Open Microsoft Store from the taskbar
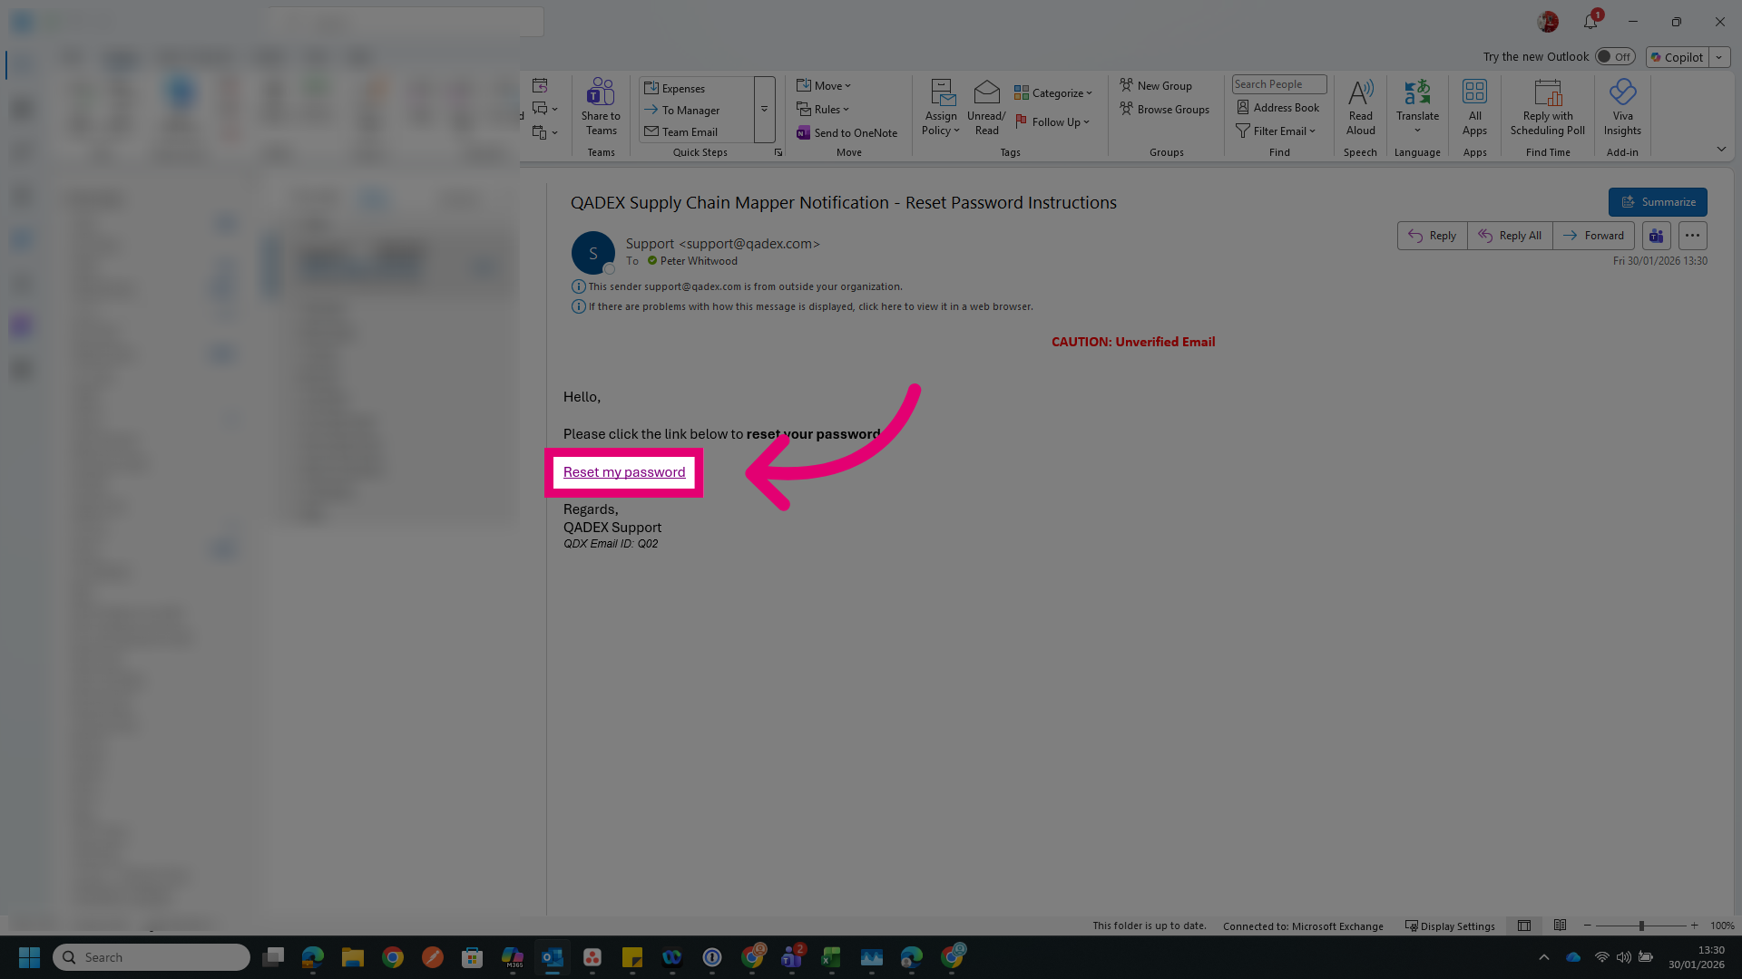The width and height of the screenshot is (1742, 979). tap(473, 957)
